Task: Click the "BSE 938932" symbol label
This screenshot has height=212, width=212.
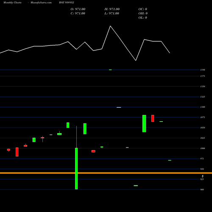Action: (67, 3)
